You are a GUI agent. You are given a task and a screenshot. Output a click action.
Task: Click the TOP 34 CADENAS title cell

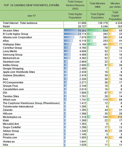32,5
